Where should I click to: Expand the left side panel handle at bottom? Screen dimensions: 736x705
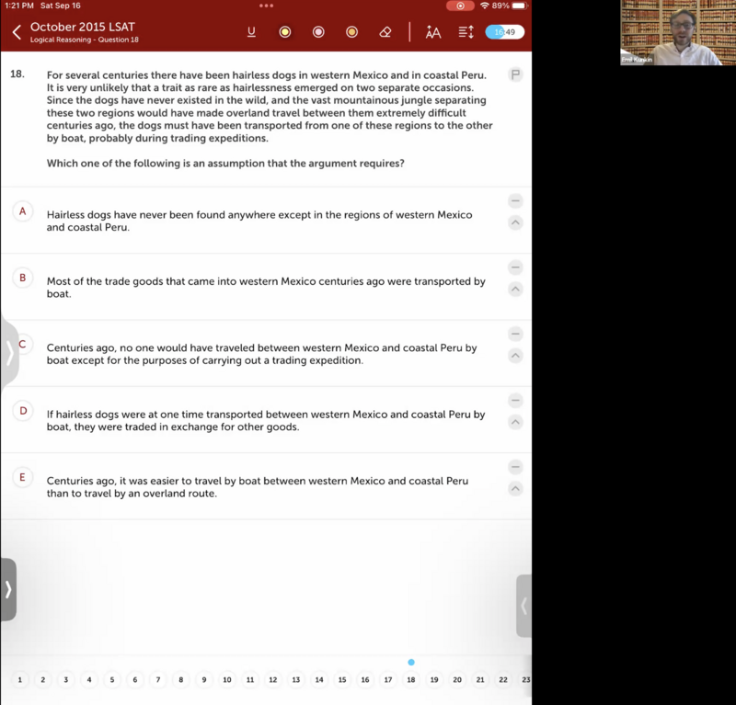[x=8, y=589]
